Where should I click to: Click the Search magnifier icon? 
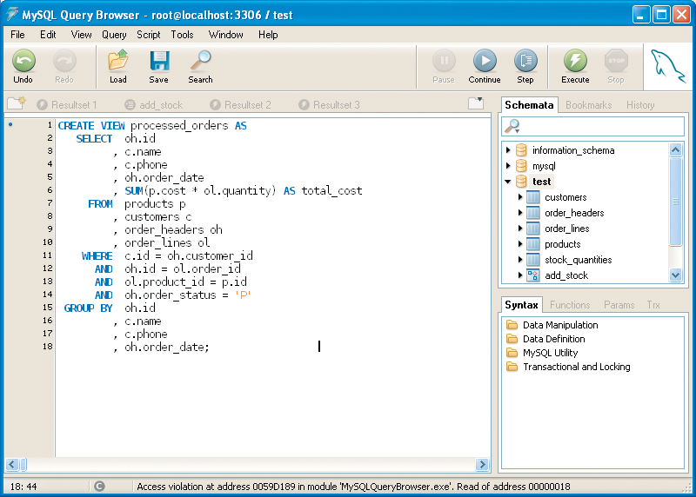[x=201, y=61]
